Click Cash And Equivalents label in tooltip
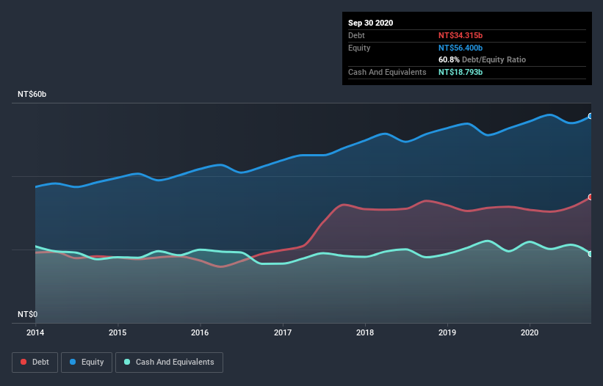The width and height of the screenshot is (603, 386). pos(387,72)
